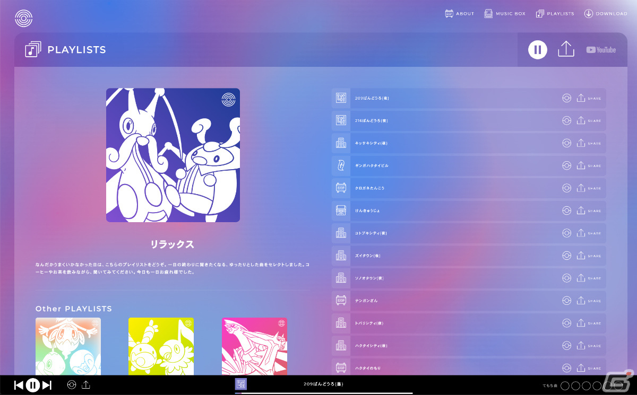Play the track キッサキシティ(夜)
Screen dimensions: 637x395
pyautogui.click(x=469, y=143)
